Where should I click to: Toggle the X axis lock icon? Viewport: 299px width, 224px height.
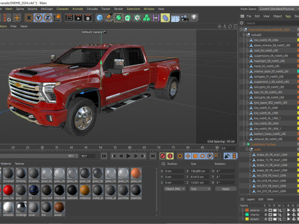(x=29, y=18)
